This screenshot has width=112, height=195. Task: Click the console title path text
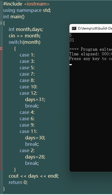pos(95,28)
